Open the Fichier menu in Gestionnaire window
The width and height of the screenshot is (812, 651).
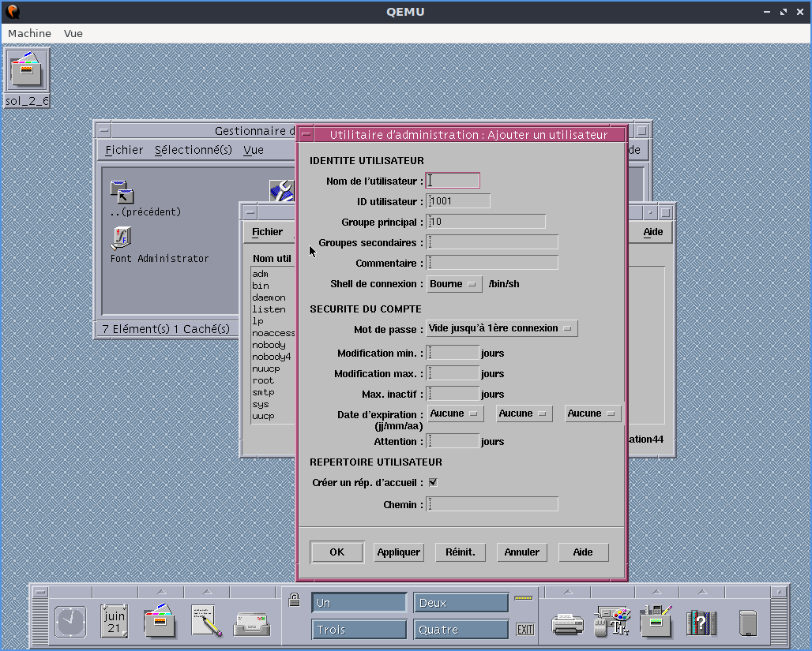[x=124, y=150]
